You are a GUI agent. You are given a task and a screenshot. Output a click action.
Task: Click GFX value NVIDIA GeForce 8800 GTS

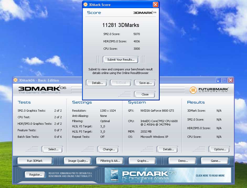157,111
